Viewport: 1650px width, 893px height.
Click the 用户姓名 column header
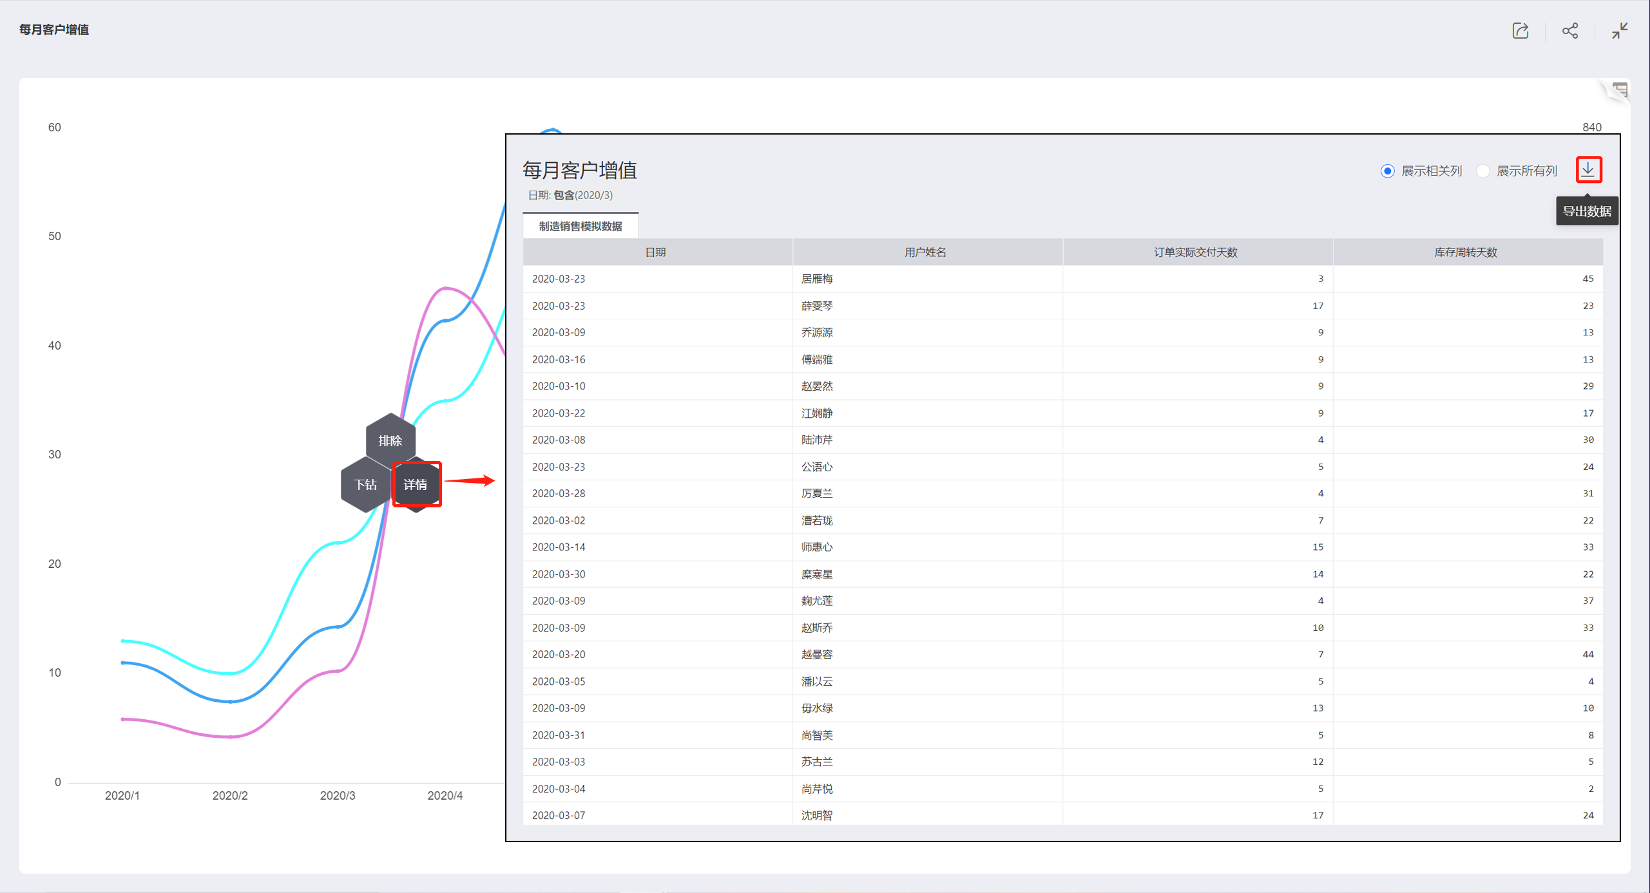pyautogui.click(x=925, y=252)
